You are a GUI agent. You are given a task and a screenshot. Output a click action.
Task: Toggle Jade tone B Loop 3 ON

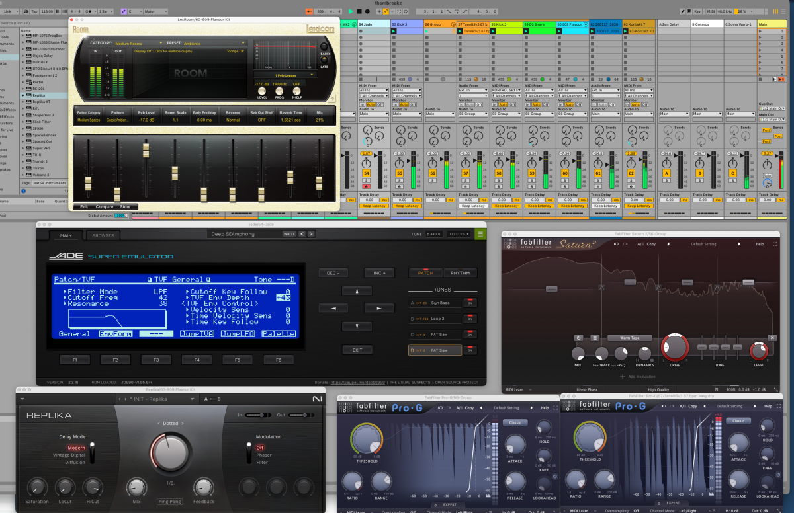pos(470,318)
